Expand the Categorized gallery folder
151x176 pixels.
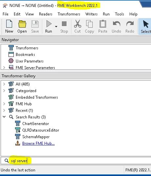pyautogui.click(x=4, y=90)
